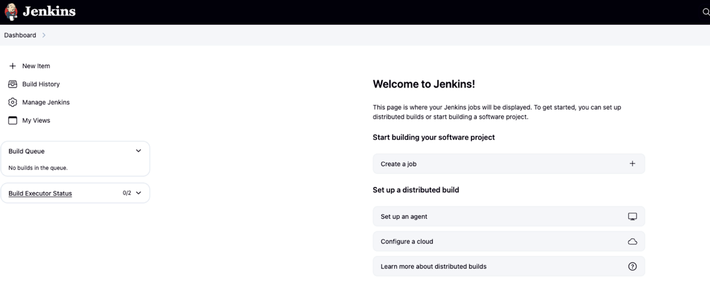Viewport: 710px width, 306px height.
Task: Collapse the Build Executor Status chevron
Action: (138, 193)
